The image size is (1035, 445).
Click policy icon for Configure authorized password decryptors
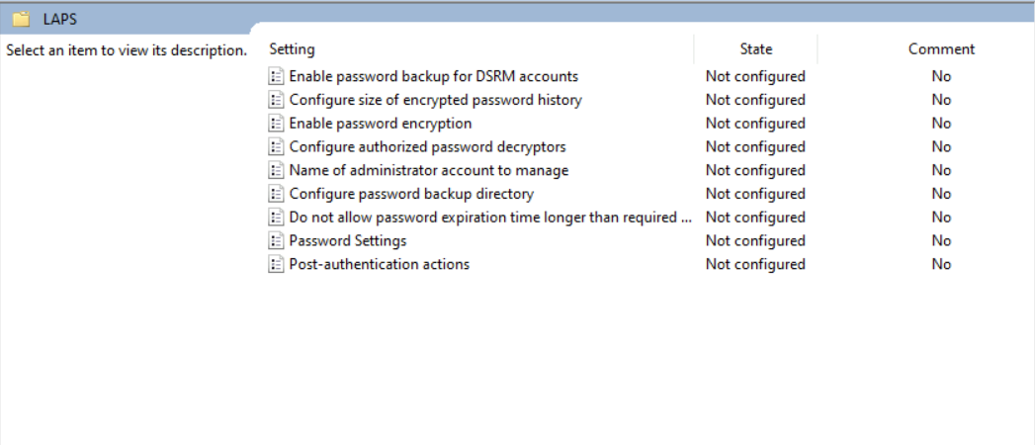click(276, 146)
